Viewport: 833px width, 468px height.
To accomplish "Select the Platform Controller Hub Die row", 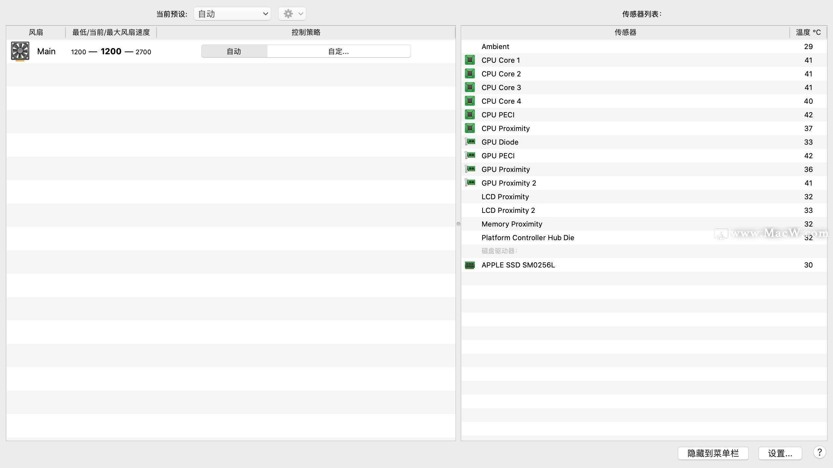I will (528, 238).
